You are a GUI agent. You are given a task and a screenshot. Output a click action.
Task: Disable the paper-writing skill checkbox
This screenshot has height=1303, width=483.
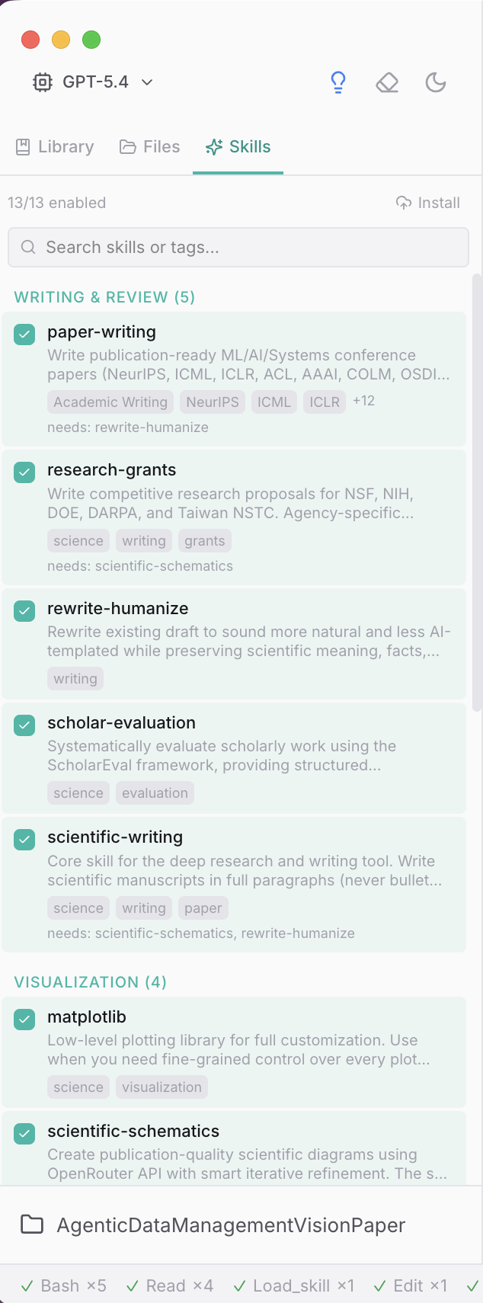(x=24, y=335)
